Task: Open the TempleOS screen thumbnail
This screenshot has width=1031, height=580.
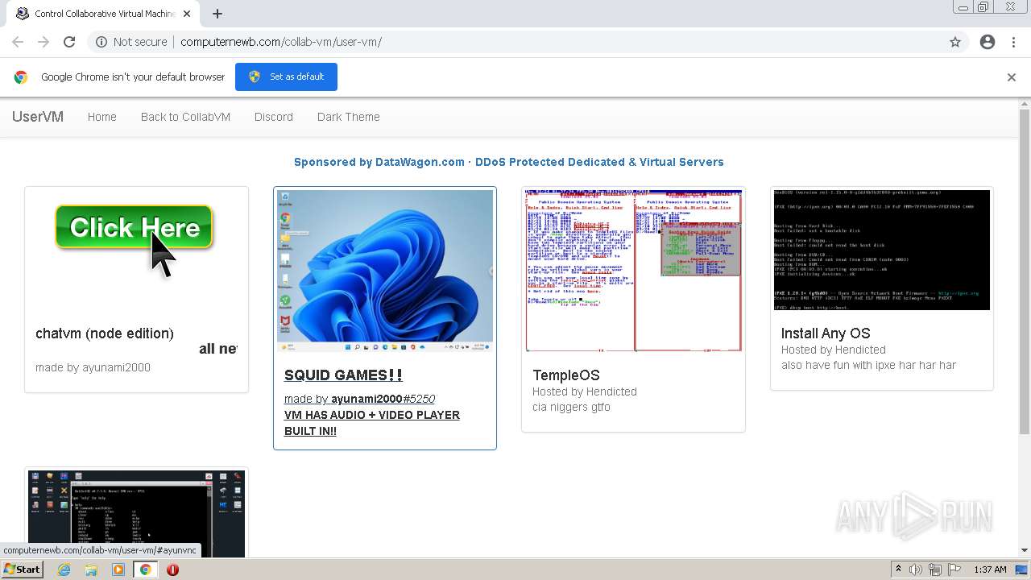Action: click(x=633, y=271)
